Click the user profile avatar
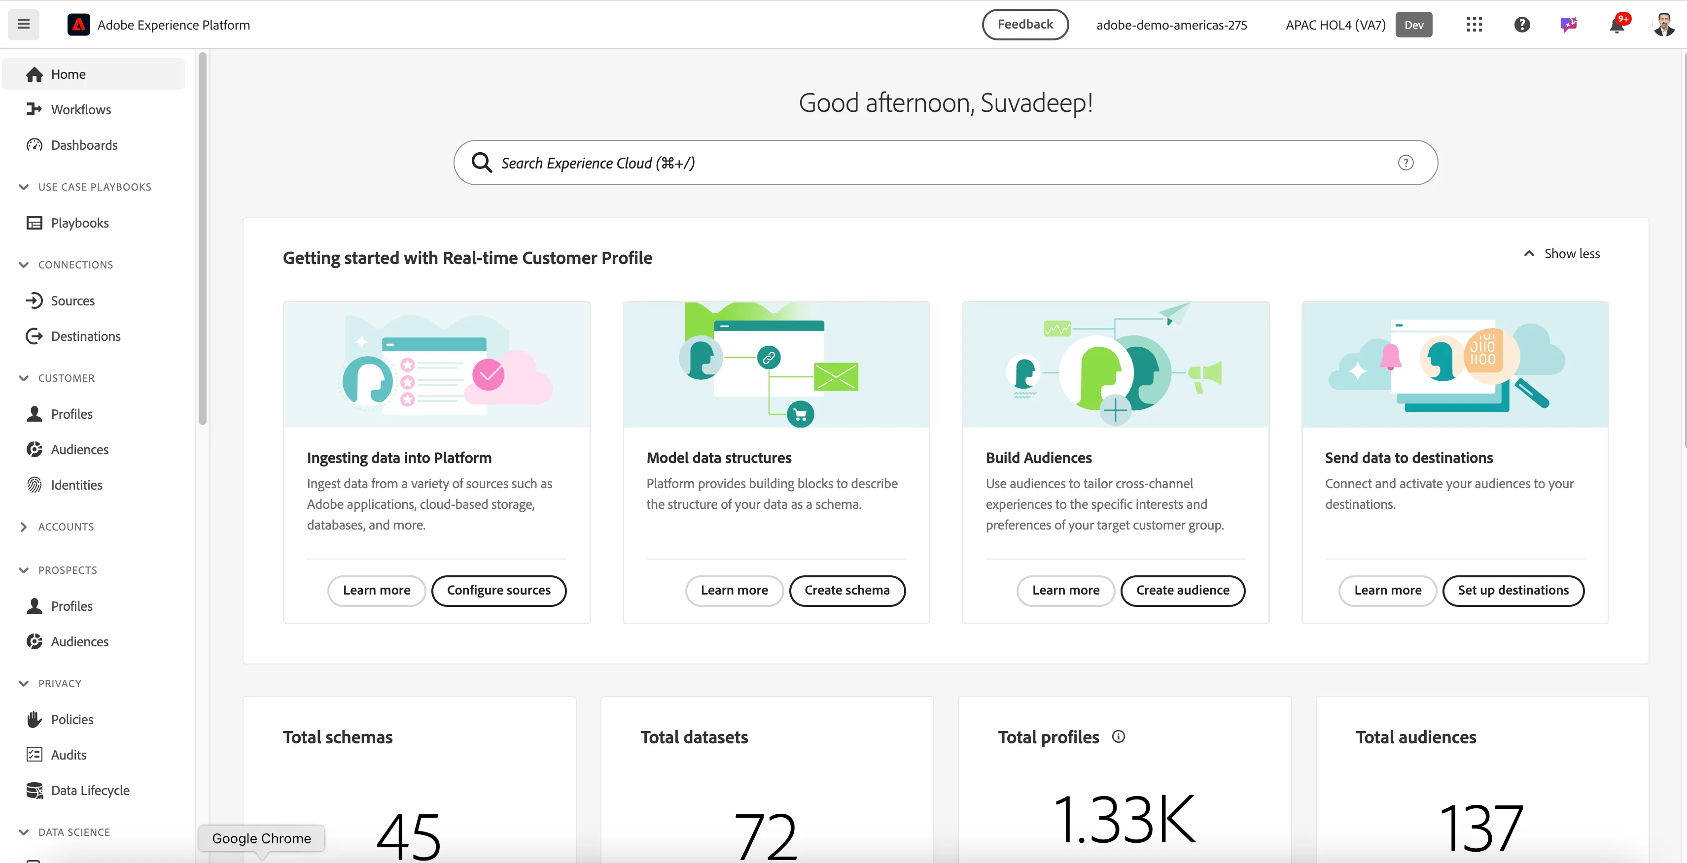The width and height of the screenshot is (1687, 863). tap(1664, 25)
